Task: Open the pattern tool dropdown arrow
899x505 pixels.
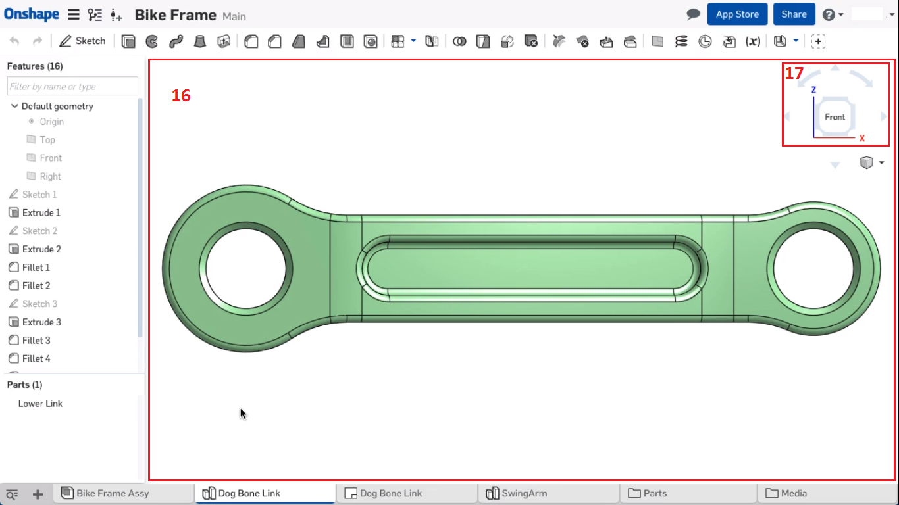Action: click(413, 41)
